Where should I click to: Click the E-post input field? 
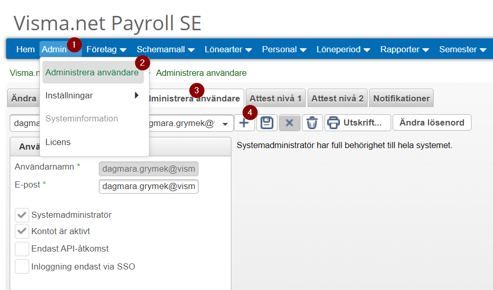[148, 187]
